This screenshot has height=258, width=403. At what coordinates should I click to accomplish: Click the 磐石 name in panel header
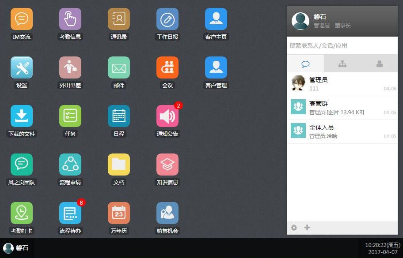[320, 17]
